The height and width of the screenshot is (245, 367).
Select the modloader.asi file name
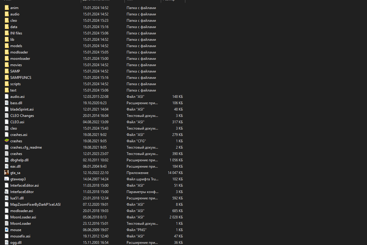(x=21, y=211)
